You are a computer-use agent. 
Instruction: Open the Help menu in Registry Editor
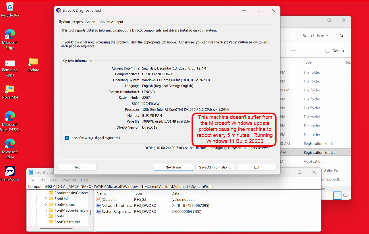point(85,180)
